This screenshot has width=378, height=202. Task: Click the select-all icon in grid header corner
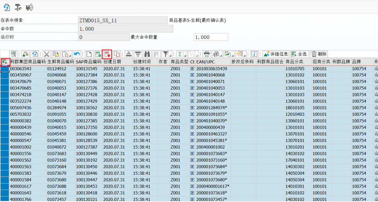tap(5, 62)
